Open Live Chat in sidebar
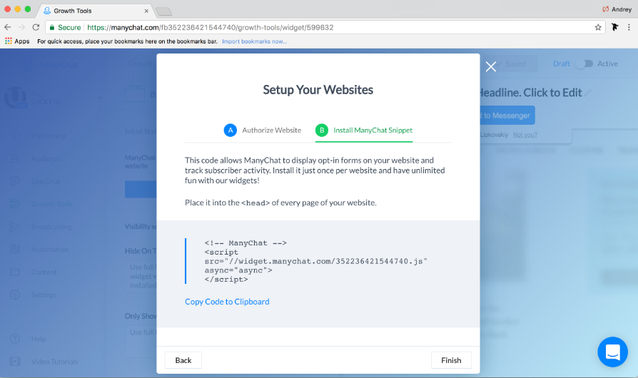This screenshot has height=378, width=638. (46, 181)
